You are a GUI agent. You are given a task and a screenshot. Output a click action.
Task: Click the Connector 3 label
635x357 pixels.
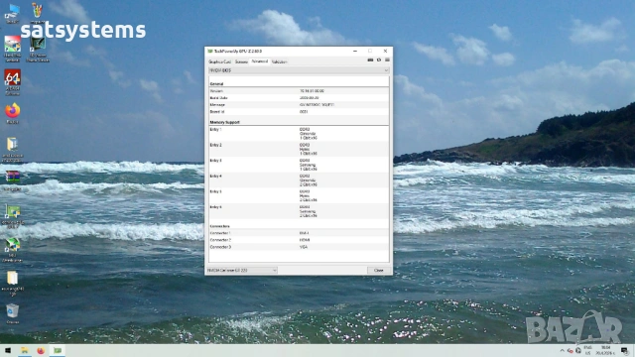pos(220,247)
